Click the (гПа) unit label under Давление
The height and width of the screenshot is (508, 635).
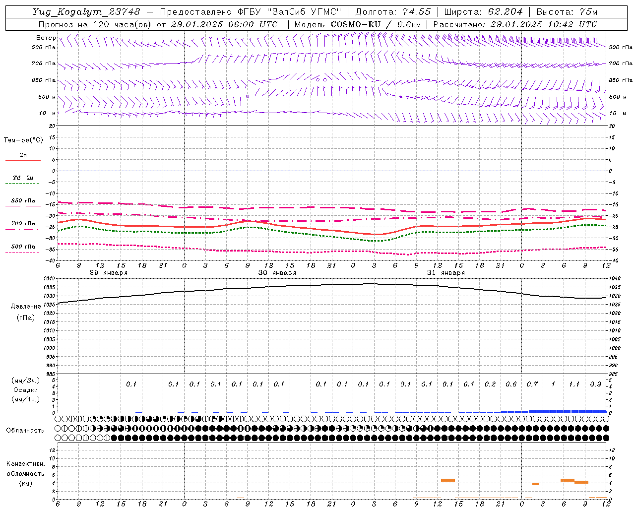26,317
